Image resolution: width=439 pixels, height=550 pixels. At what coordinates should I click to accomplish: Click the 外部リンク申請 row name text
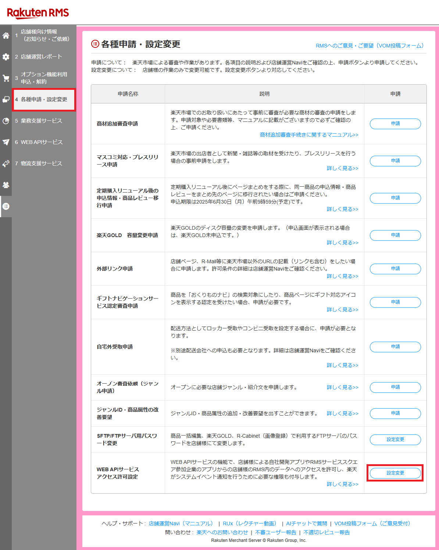[115, 269]
